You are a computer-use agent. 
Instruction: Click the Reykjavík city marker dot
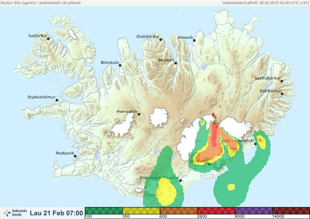click(x=75, y=156)
